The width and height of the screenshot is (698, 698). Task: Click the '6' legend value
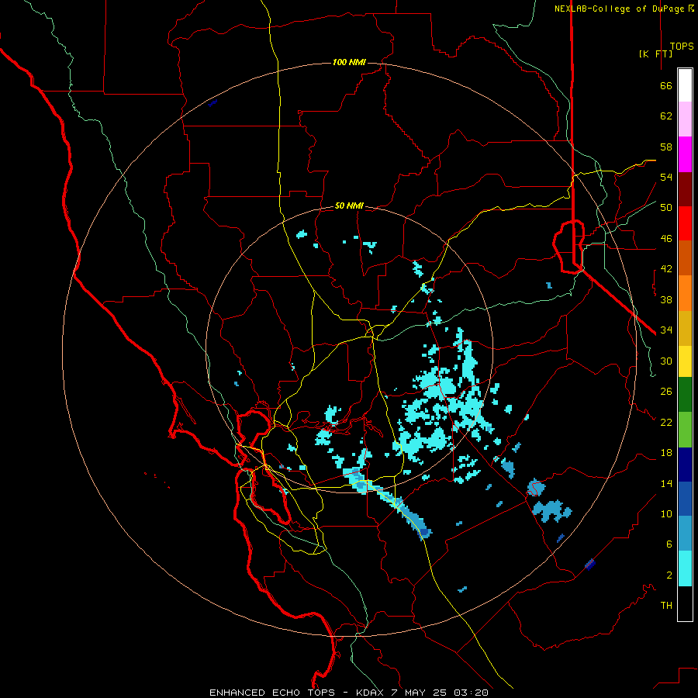(669, 544)
